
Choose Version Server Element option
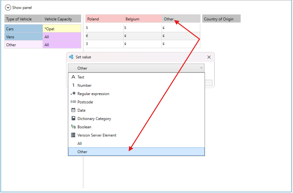pos(136,135)
